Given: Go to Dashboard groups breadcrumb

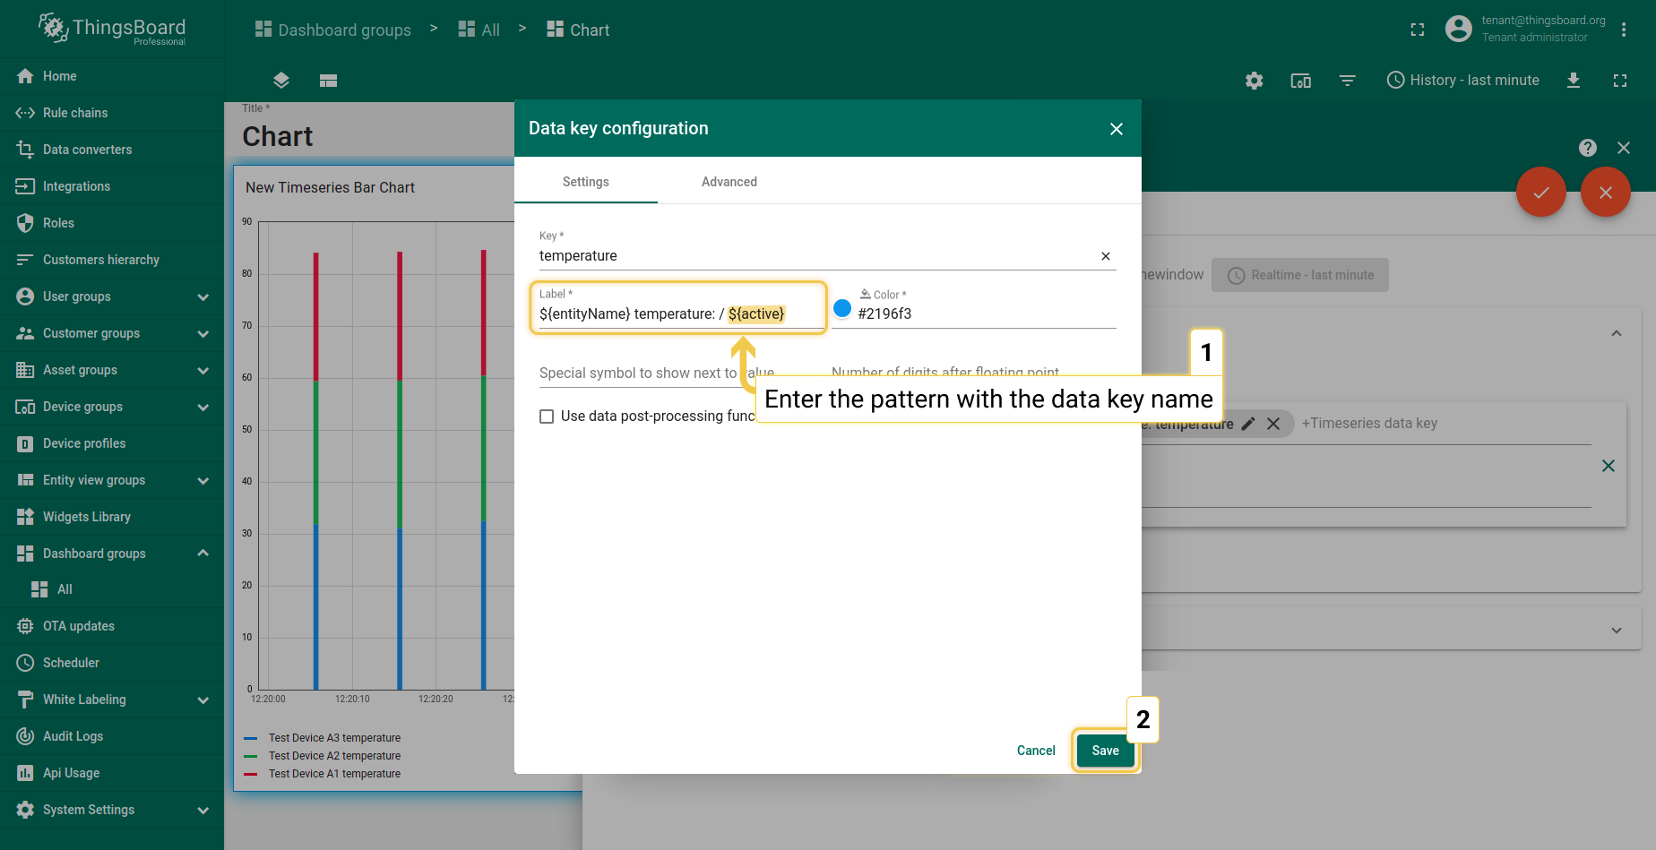Looking at the screenshot, I should pyautogui.click(x=333, y=30).
